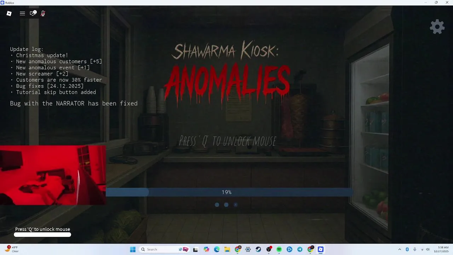Open the blue circular app icon next to Spotify

click(x=289, y=249)
